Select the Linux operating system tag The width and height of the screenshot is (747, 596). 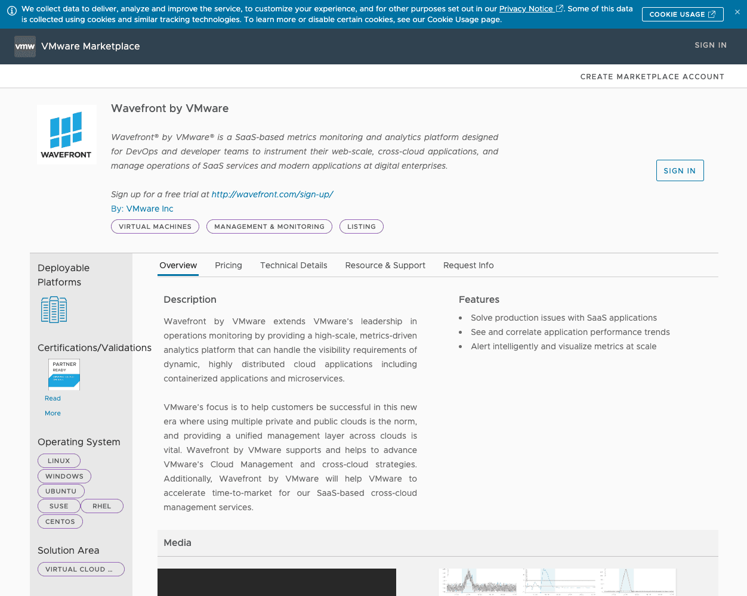pyautogui.click(x=59, y=461)
